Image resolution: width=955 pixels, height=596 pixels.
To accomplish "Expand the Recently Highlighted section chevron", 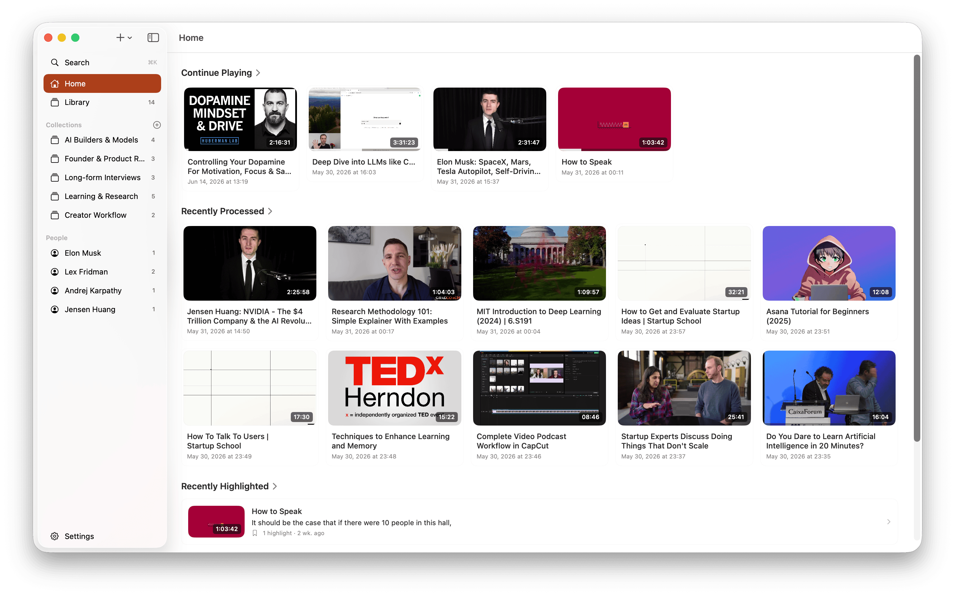I will point(275,486).
